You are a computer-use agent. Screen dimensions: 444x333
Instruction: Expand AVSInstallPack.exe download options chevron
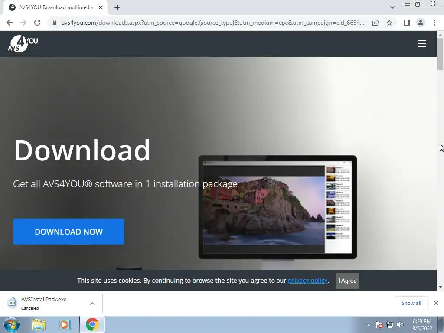tap(92, 304)
